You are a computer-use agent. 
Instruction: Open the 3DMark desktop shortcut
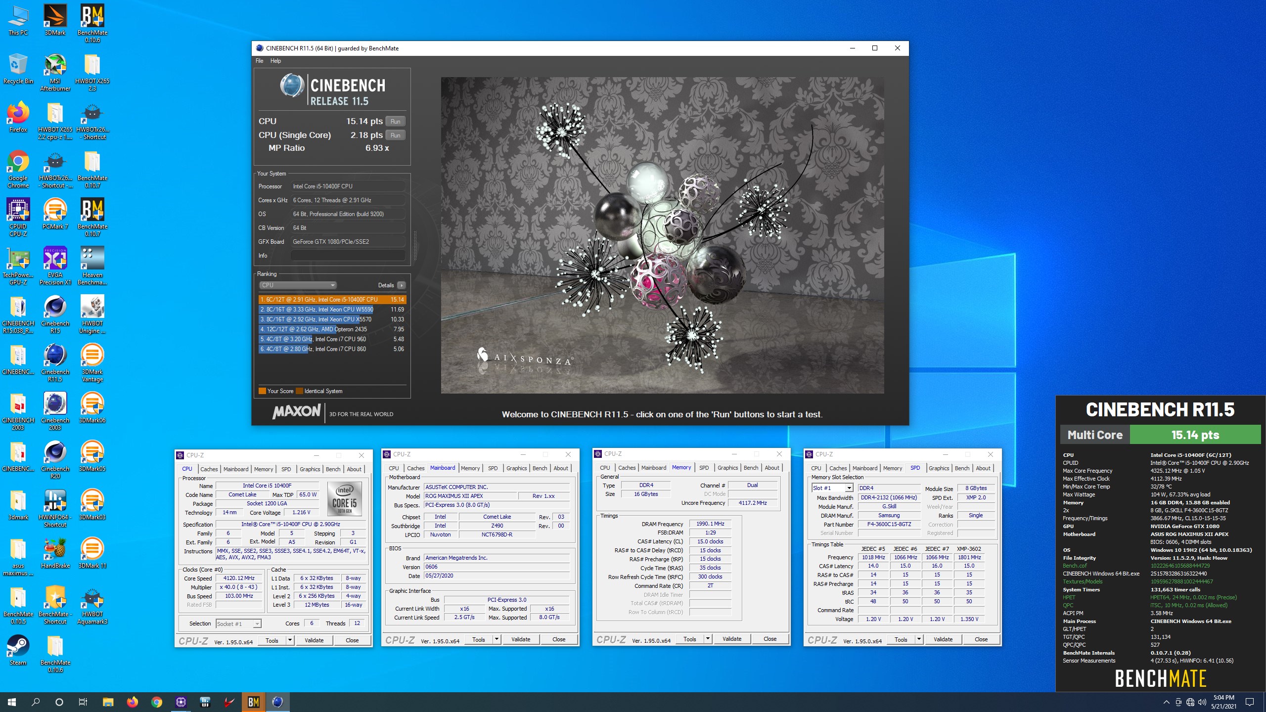point(55,20)
